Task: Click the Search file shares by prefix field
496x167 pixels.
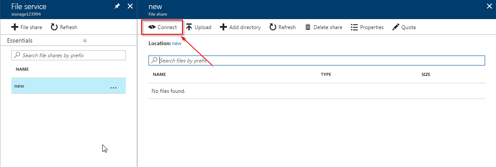Action: pos(69,55)
